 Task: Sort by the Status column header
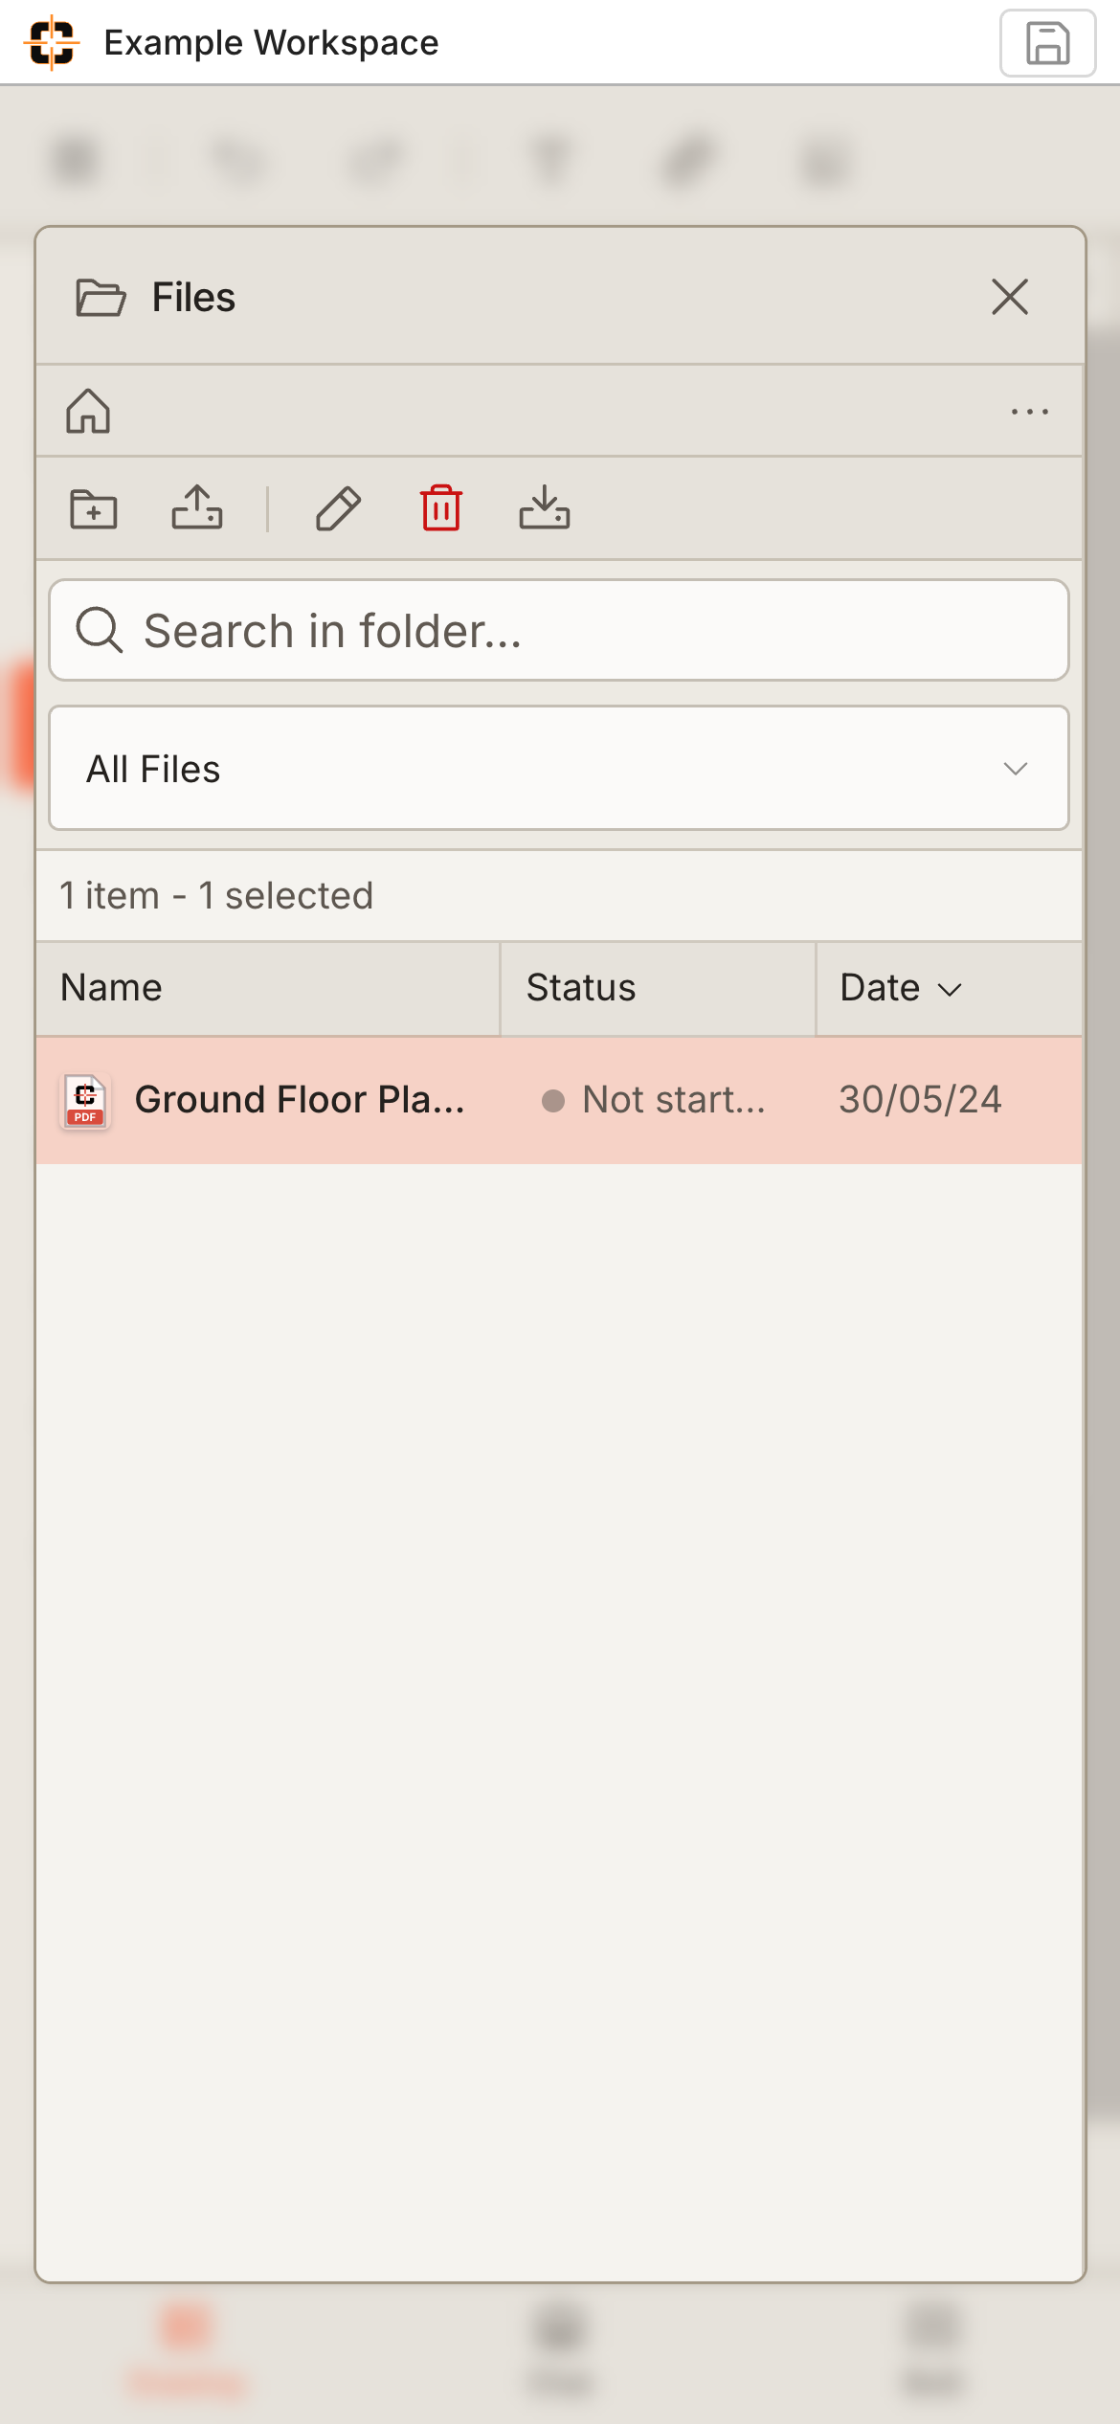coord(659,988)
